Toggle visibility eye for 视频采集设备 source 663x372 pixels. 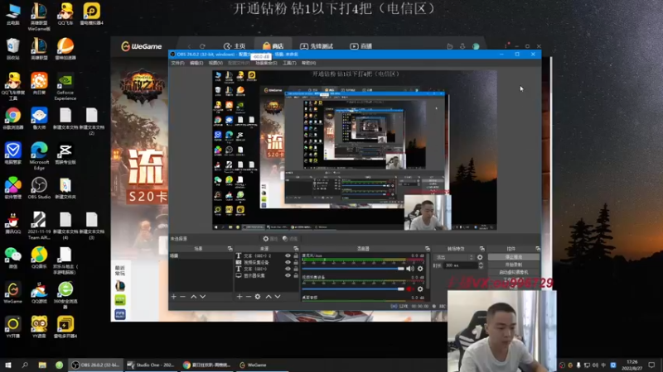click(288, 262)
